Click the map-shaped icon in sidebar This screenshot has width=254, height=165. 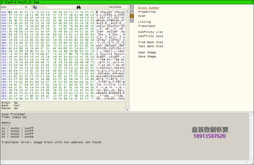click(x=132, y=20)
